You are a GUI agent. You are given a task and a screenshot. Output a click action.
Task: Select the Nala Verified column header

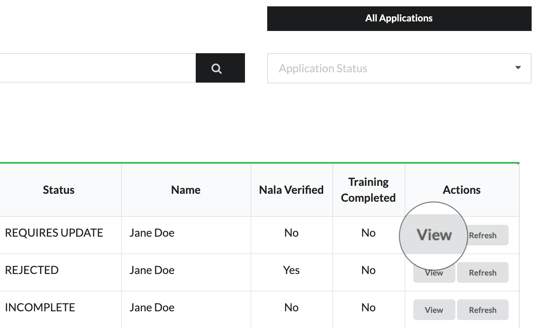pyautogui.click(x=291, y=190)
